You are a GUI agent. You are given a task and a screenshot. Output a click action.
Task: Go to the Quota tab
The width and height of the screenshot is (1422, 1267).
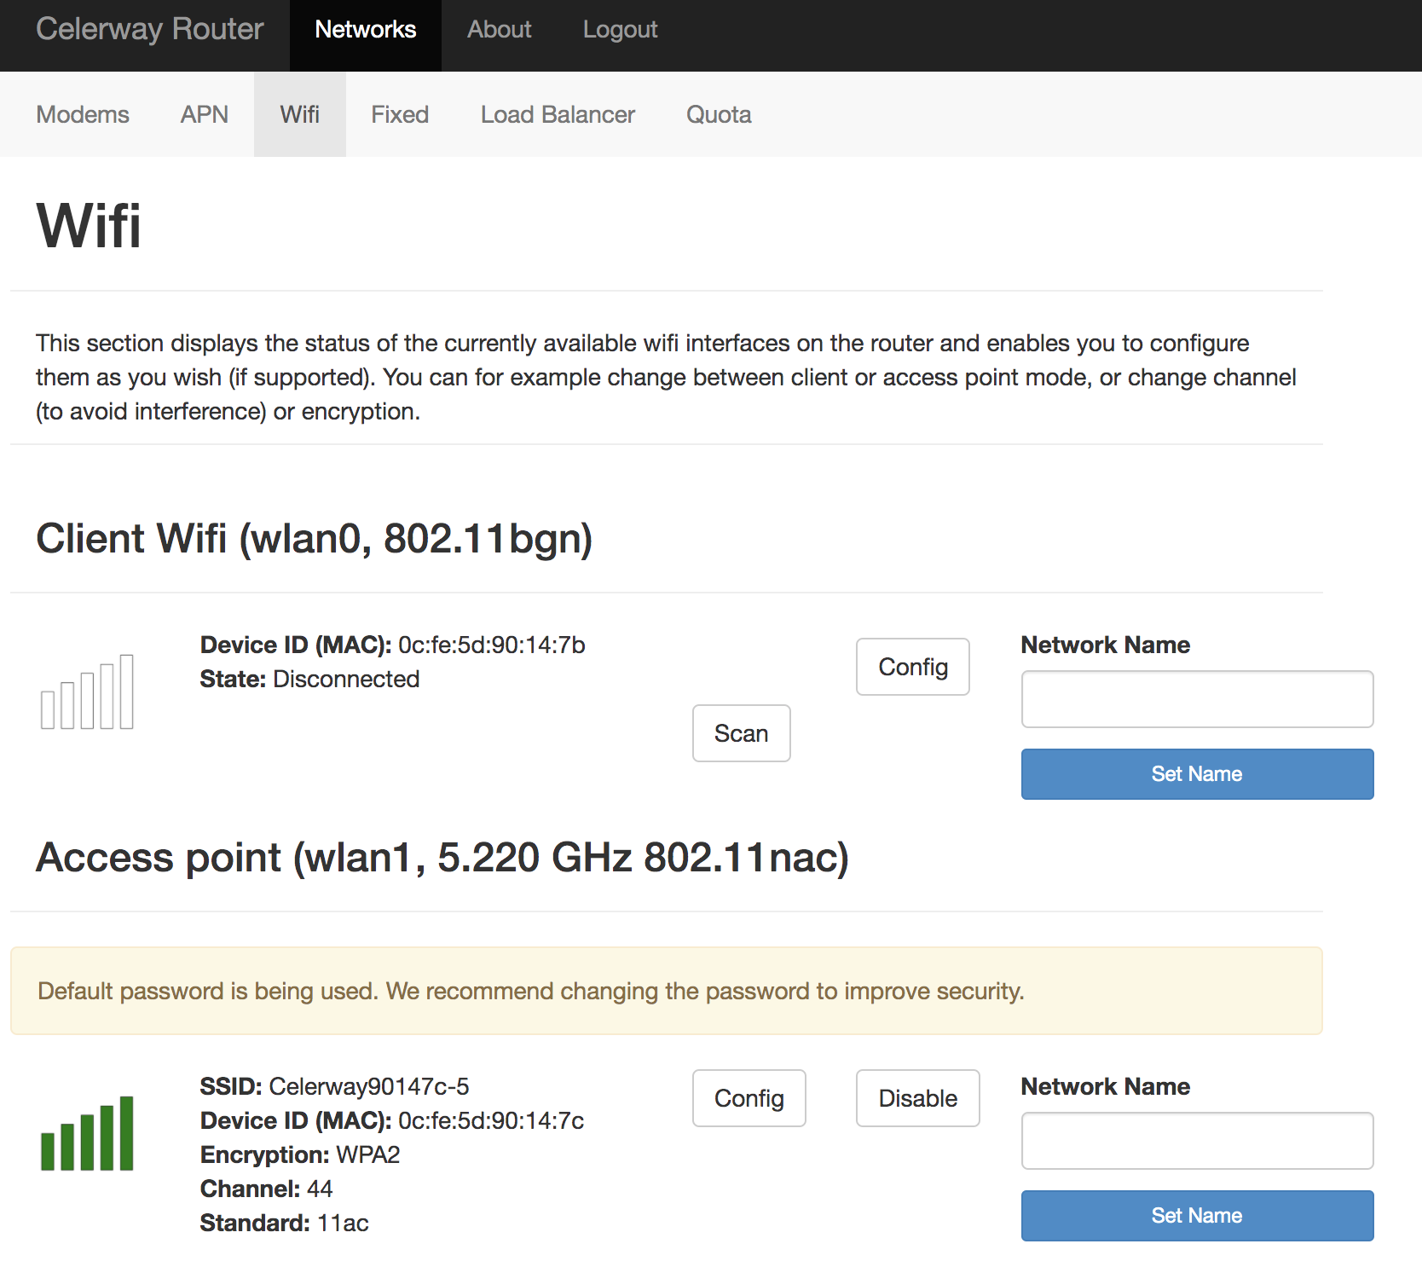click(x=719, y=114)
